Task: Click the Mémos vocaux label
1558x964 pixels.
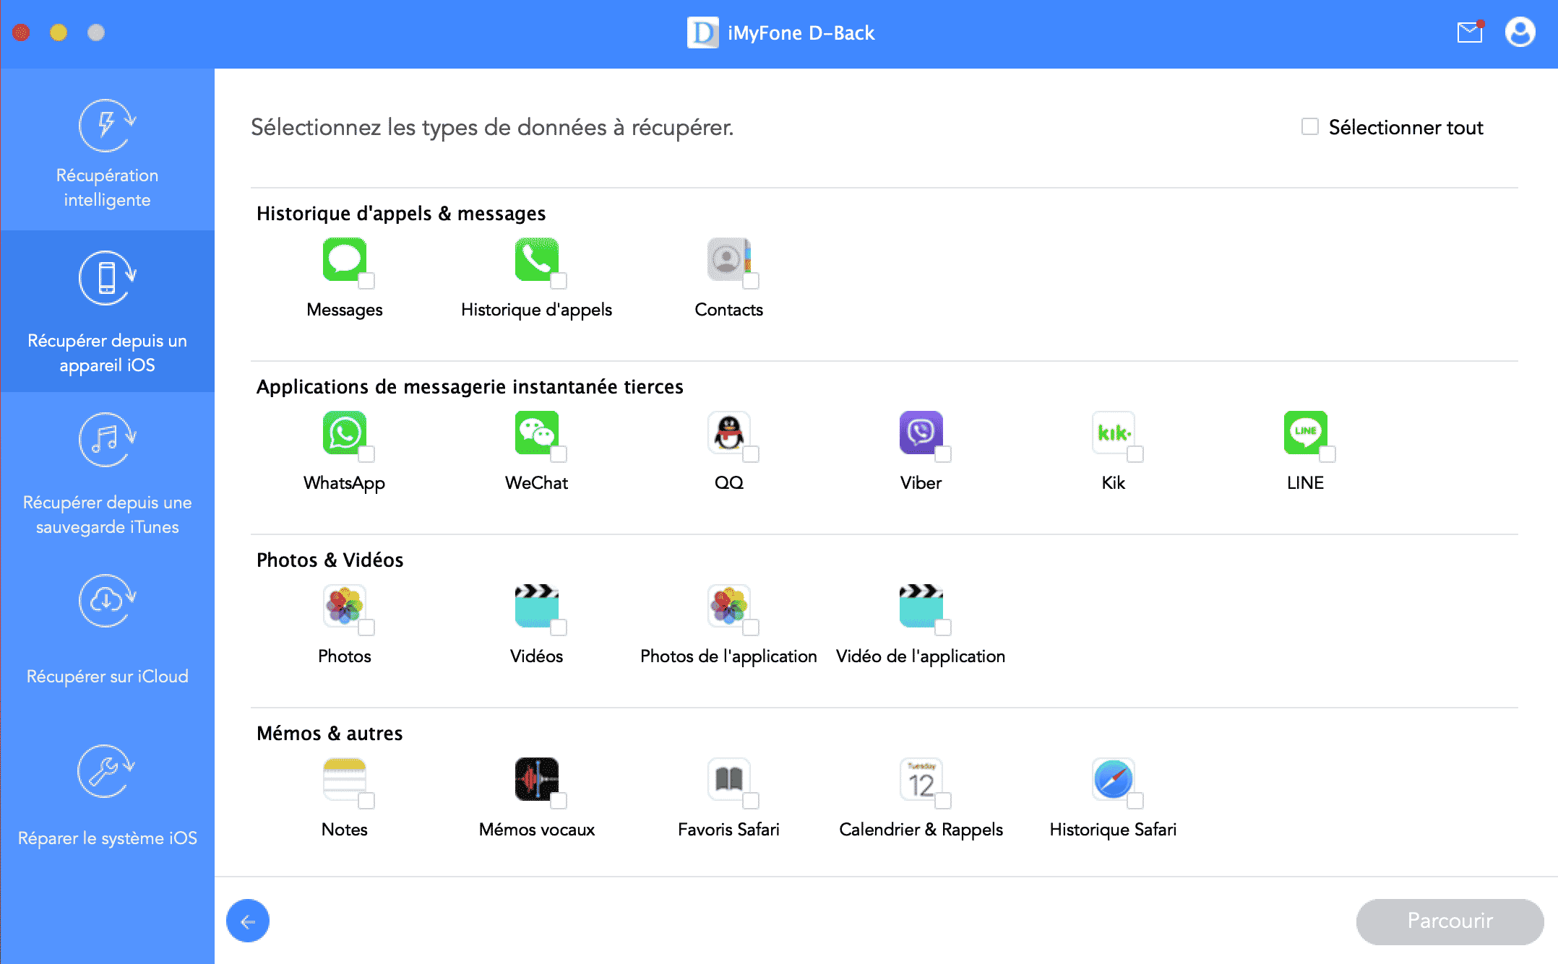Action: (537, 830)
